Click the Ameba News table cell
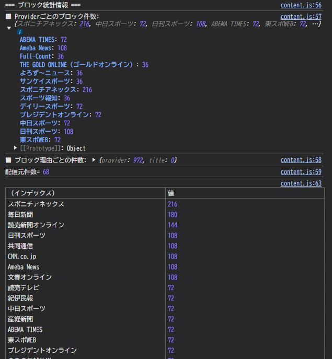The height and width of the screenshot is (359, 332). (85, 267)
